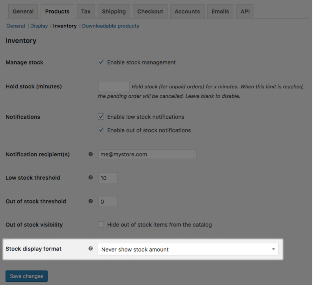Disable low stock notifications checkbox
313x285 pixels.
101,117
